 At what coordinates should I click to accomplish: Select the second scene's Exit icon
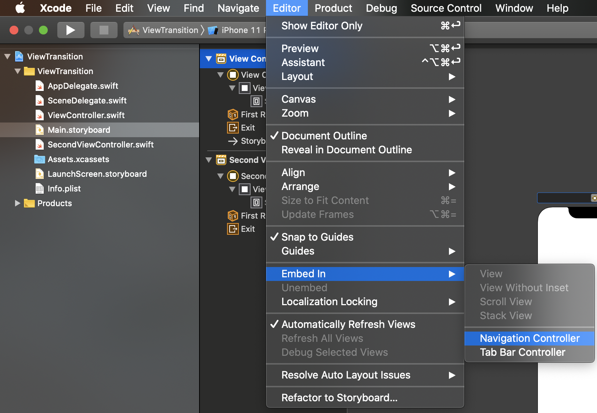pyautogui.click(x=233, y=229)
